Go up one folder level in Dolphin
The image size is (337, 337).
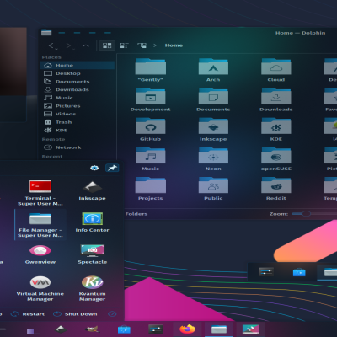(x=86, y=45)
